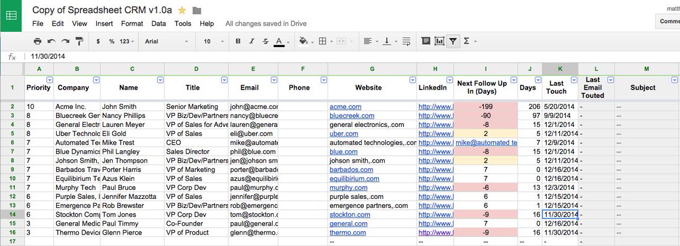Select cell with John Smith

(x=133, y=107)
